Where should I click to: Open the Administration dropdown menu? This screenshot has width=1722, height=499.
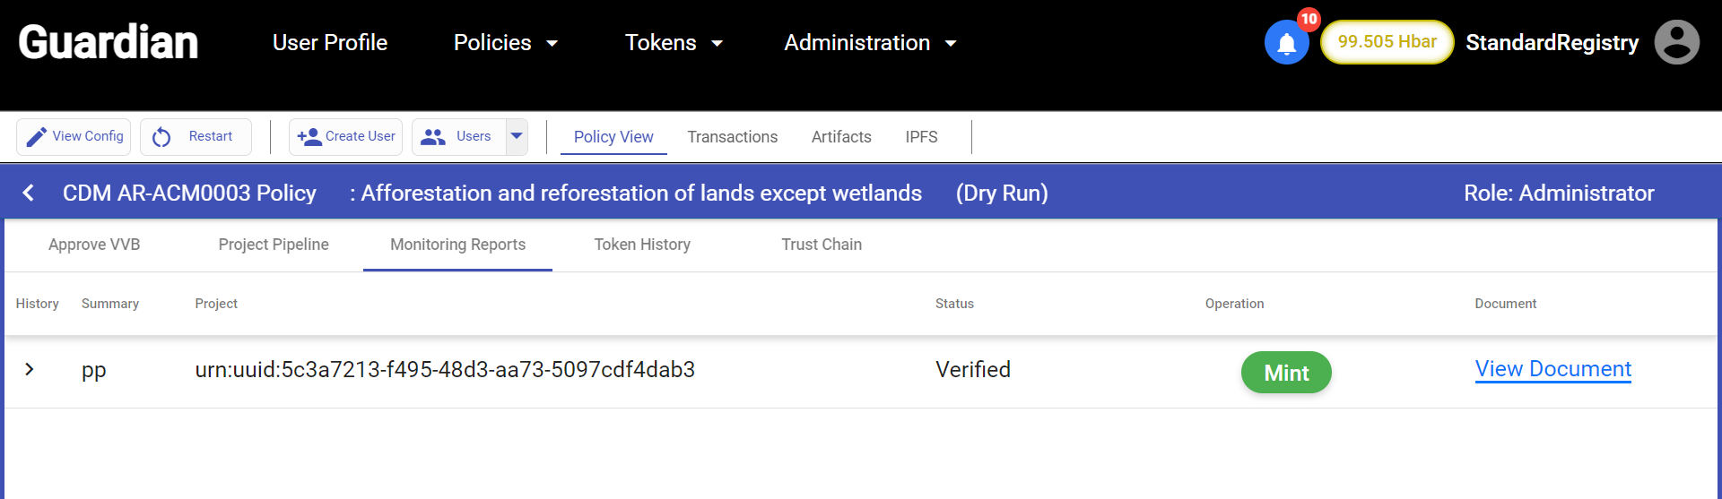point(870,43)
